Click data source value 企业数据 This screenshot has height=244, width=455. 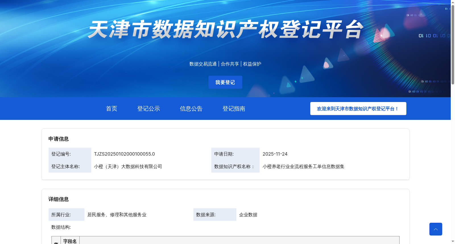[248, 215]
